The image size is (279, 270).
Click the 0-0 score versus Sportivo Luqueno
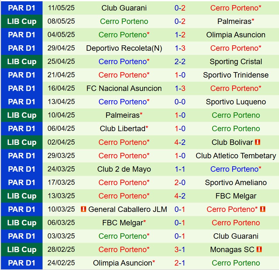[x=180, y=102]
